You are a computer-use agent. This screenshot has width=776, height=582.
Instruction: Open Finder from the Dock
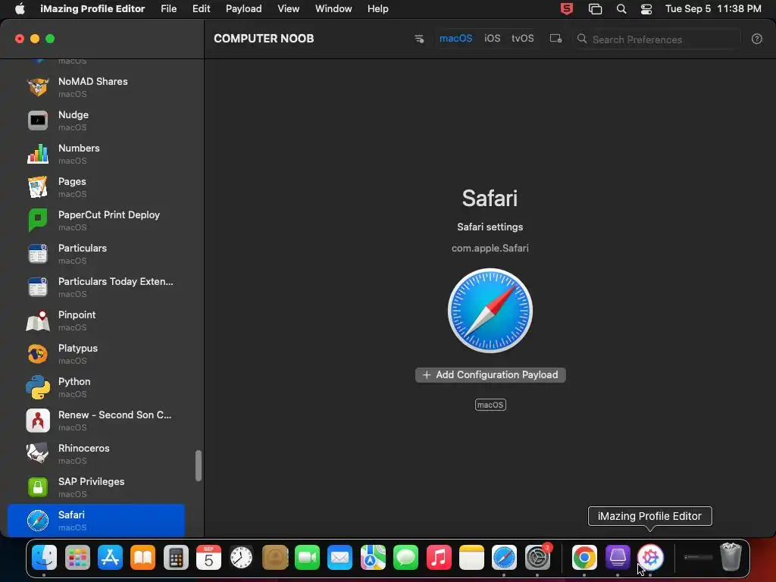[44, 558]
